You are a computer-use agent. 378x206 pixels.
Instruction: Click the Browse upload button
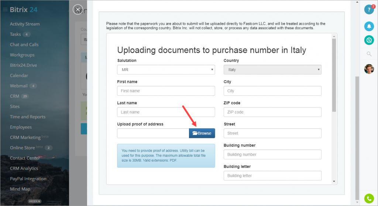pyautogui.click(x=202, y=133)
